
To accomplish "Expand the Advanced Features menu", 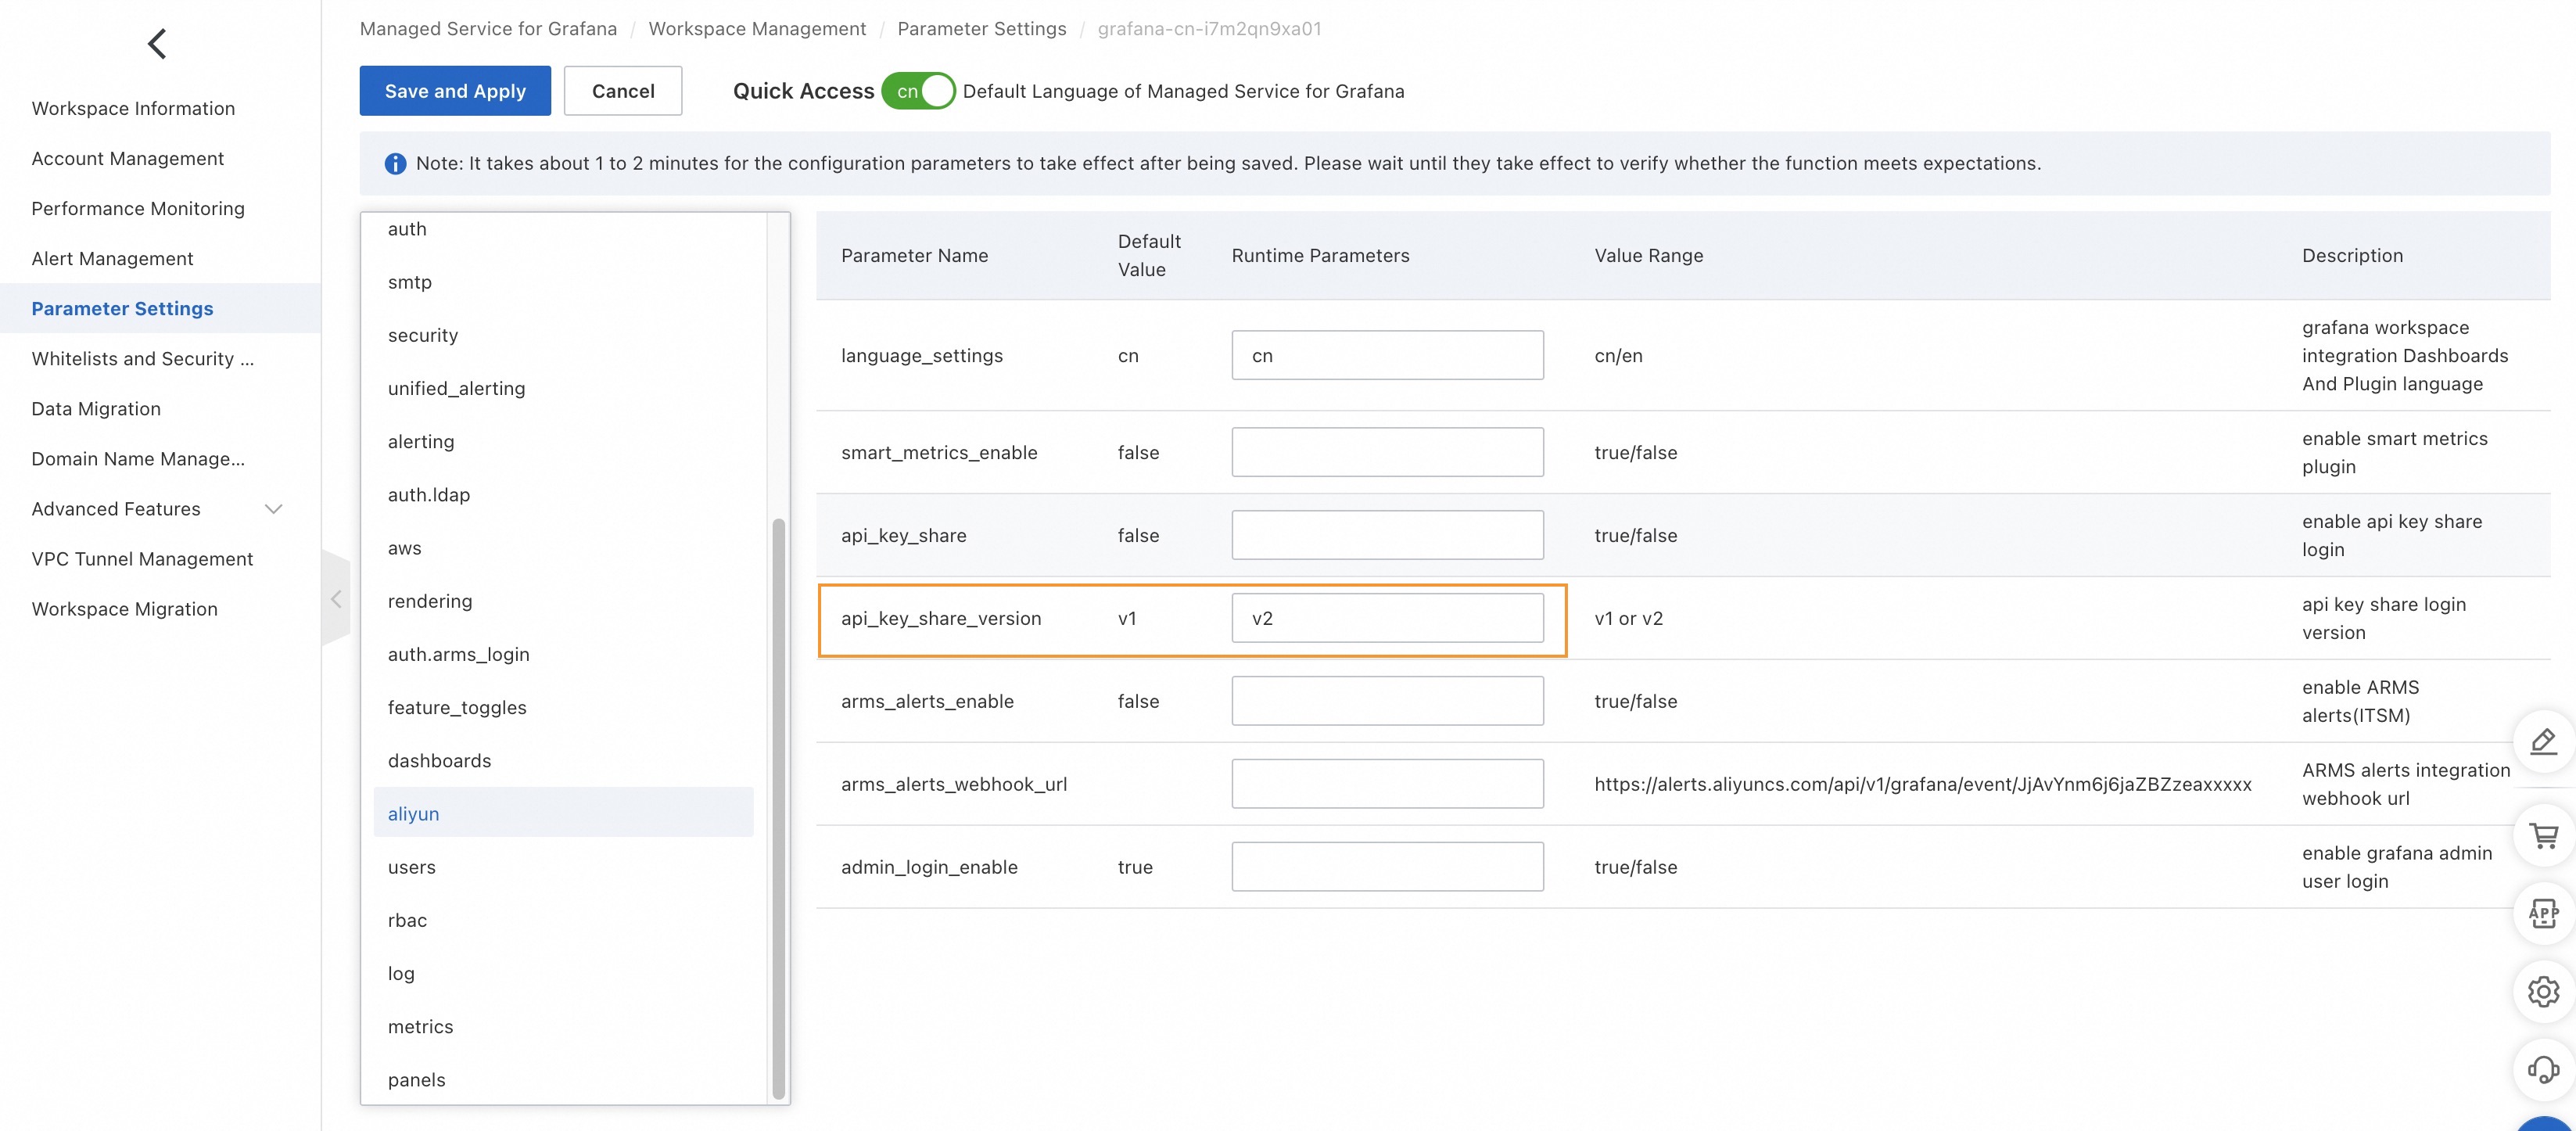I will click(x=273, y=509).
